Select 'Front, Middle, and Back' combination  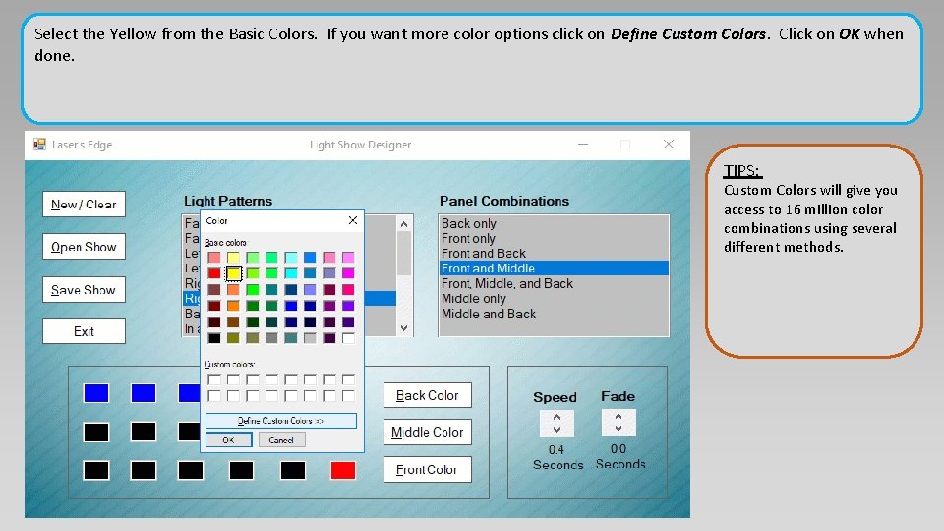(554, 283)
